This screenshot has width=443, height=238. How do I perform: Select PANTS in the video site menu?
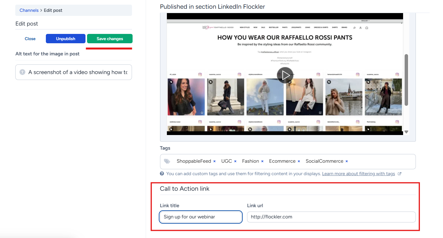coord(285,27)
